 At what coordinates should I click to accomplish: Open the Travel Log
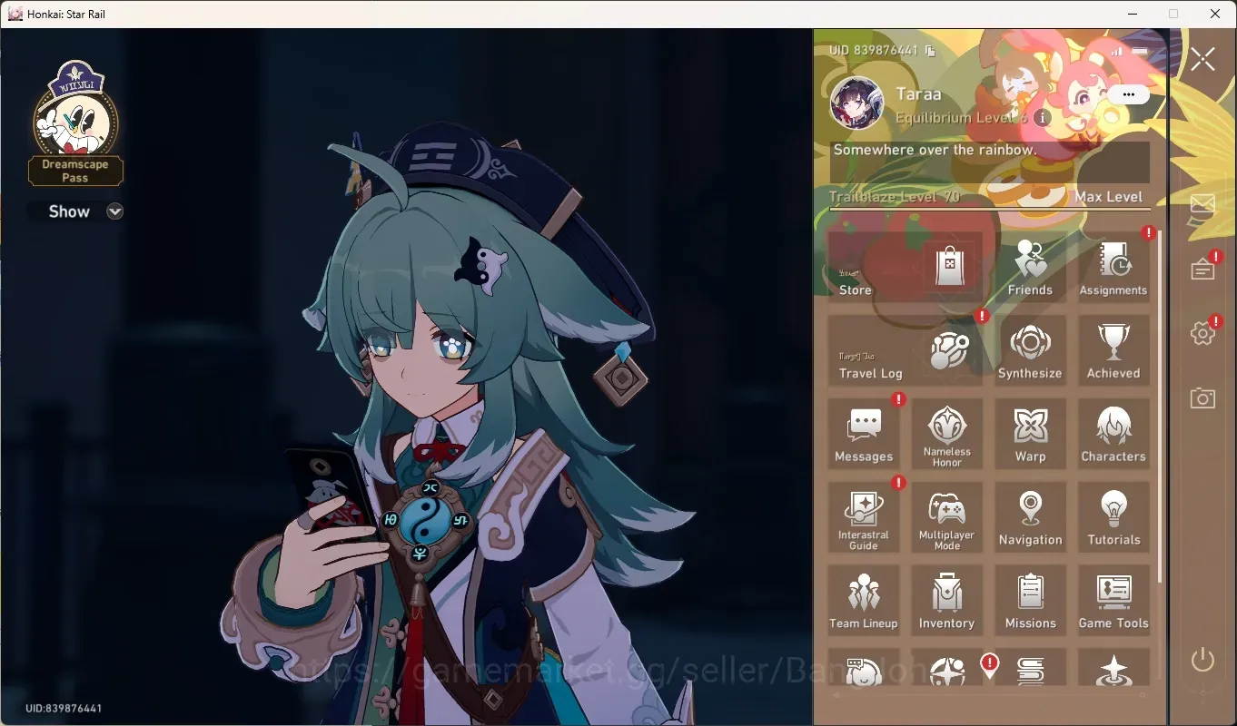point(905,350)
